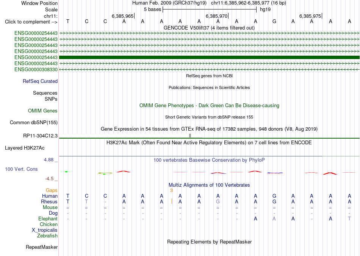Click the 'Human Feb. 2009 (GRCh37/hg19)' assembly text
Viewport: 360px width, 256px height.
pos(169,3)
